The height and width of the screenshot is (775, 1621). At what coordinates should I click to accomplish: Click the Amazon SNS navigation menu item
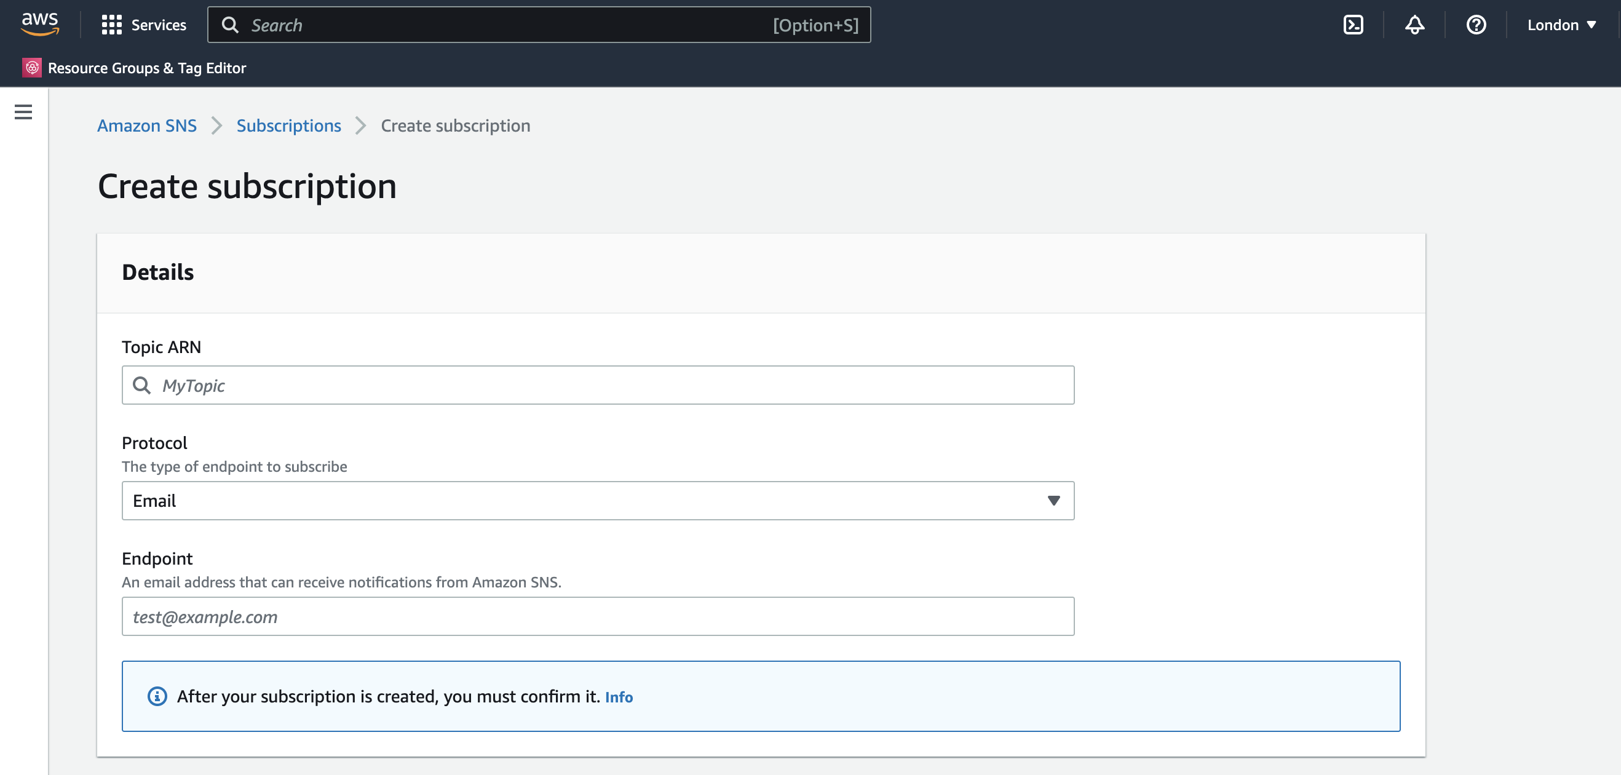147,125
